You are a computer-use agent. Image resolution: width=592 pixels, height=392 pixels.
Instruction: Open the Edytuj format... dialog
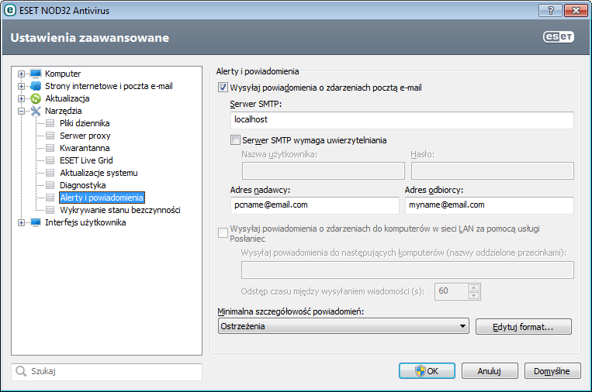(x=523, y=326)
